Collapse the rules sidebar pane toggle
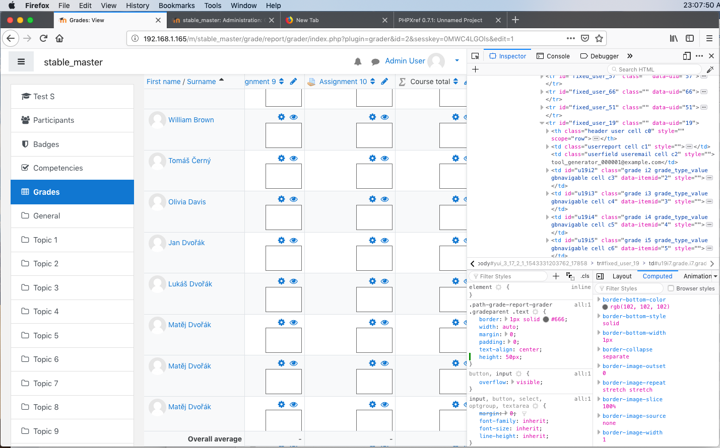 600,276
